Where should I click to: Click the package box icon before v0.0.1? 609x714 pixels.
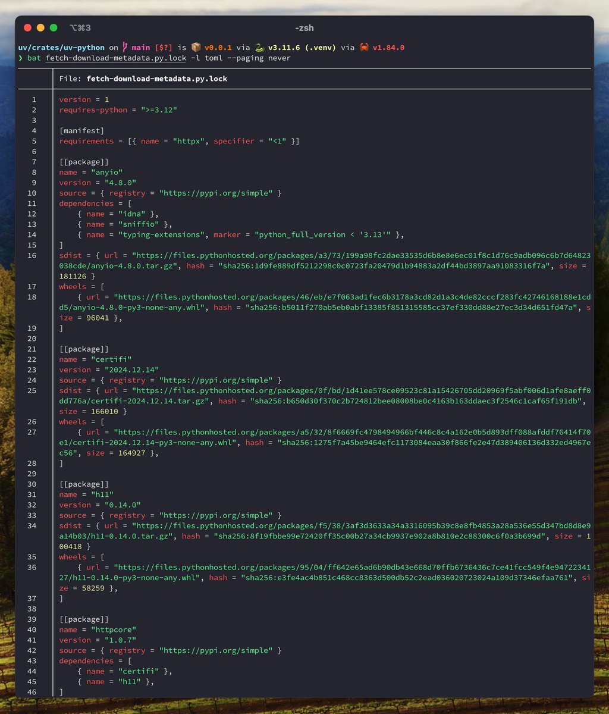pos(197,46)
